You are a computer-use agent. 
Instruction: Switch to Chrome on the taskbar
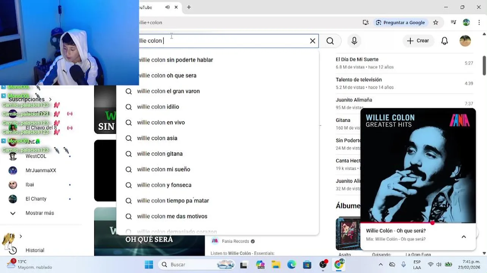(339, 264)
